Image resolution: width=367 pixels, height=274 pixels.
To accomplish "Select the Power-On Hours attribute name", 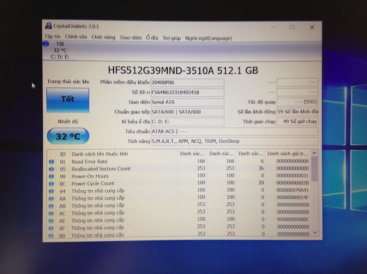I will [x=90, y=176].
